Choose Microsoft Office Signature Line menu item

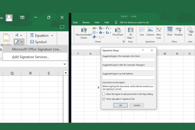click(35, 49)
